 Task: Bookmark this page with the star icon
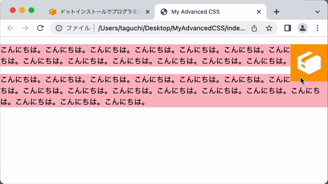click(269, 28)
